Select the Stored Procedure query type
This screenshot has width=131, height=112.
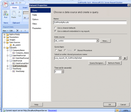click(75, 50)
